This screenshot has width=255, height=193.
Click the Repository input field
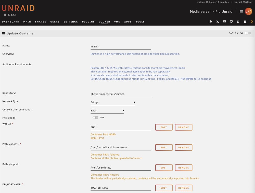(x=121, y=94)
